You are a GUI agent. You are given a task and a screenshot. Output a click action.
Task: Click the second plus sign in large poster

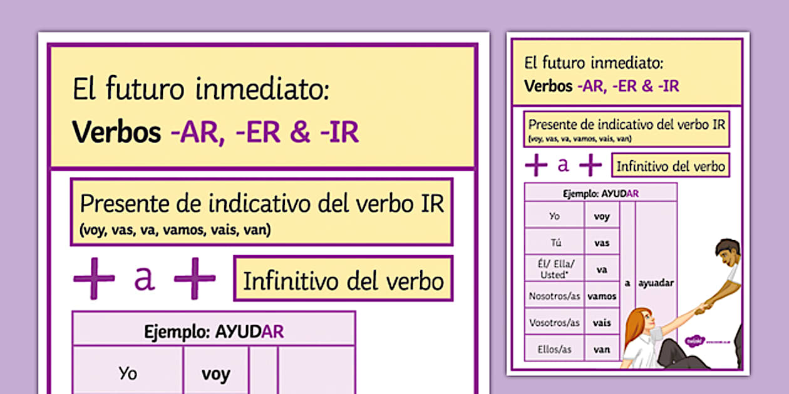tap(195, 278)
